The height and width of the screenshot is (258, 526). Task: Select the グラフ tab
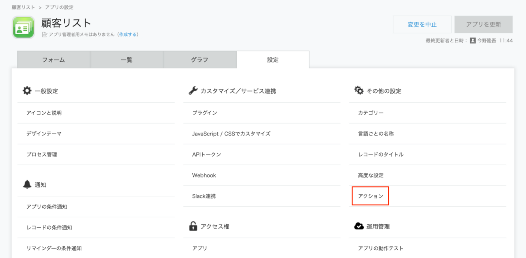click(x=200, y=60)
